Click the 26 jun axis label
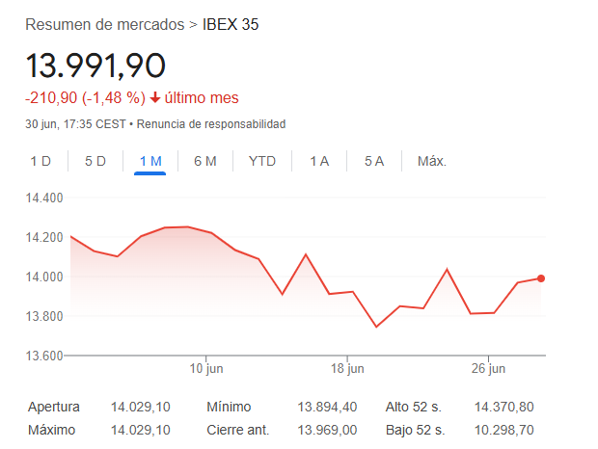The height and width of the screenshot is (449, 598). (489, 369)
